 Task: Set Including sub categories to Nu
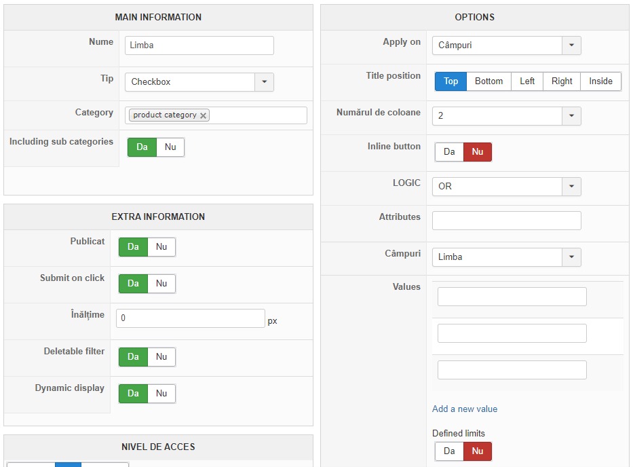(170, 147)
